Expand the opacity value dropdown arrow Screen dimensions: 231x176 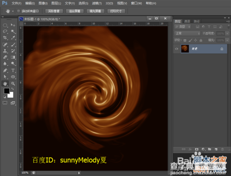(227, 33)
